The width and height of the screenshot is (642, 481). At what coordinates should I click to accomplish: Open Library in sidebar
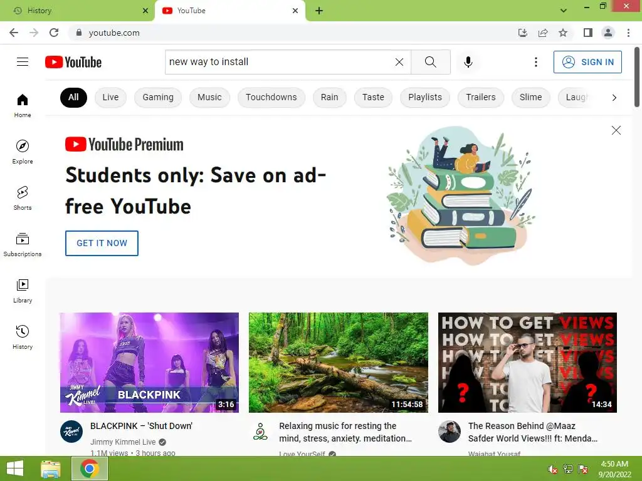coord(23,291)
